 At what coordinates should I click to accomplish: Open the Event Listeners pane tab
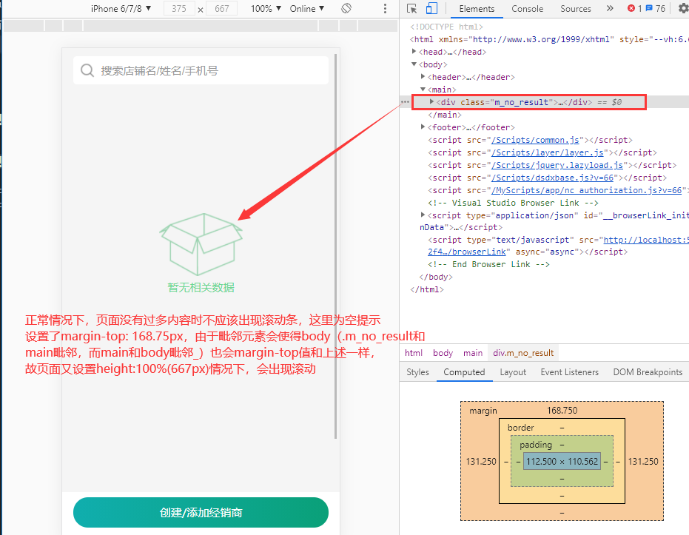pyautogui.click(x=570, y=372)
